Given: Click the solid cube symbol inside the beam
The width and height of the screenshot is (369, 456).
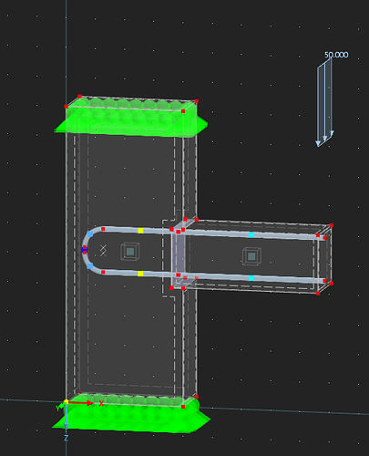Looking at the screenshot, I should pyautogui.click(x=251, y=256).
